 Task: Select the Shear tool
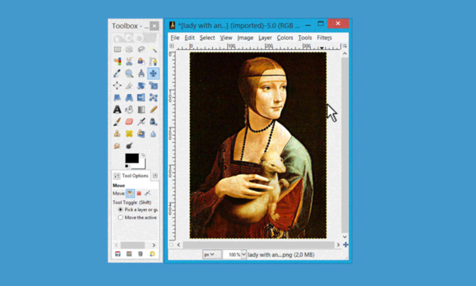point(117,98)
